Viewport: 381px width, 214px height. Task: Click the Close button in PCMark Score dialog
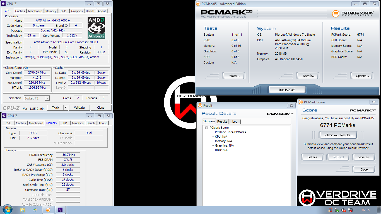coord(364,169)
